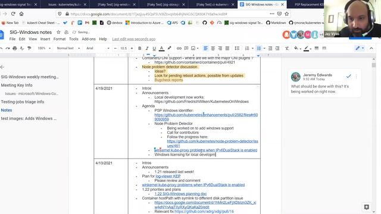This screenshot has height=214, width=381.
Task: Open the View menu
Action: point(33,39)
